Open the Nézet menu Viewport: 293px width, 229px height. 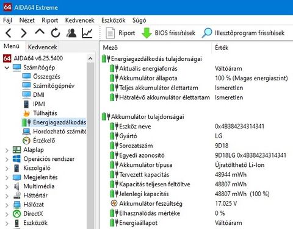click(27, 20)
